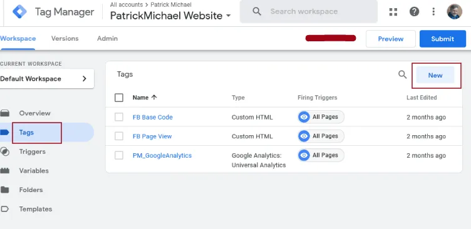Image resolution: width=471 pixels, height=229 pixels.
Task: Open the Google apps grid icon
Action: tap(393, 12)
